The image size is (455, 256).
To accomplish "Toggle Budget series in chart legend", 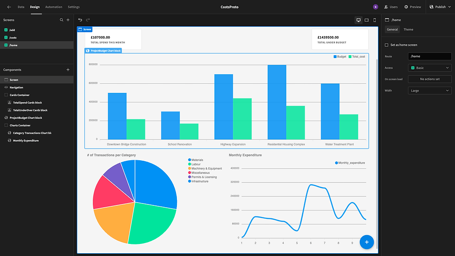I will (340, 57).
